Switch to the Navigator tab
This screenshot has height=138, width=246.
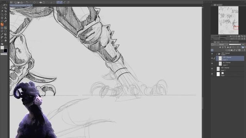[x=218, y=5]
